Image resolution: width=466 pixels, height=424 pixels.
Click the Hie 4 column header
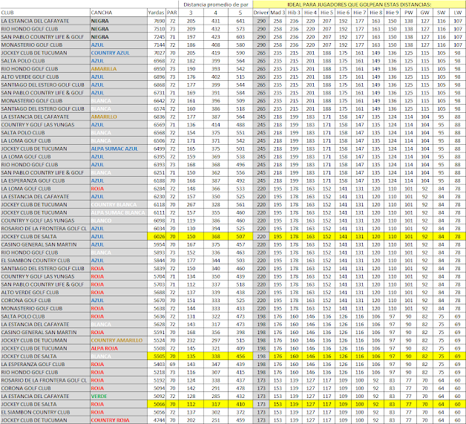(311, 13)
